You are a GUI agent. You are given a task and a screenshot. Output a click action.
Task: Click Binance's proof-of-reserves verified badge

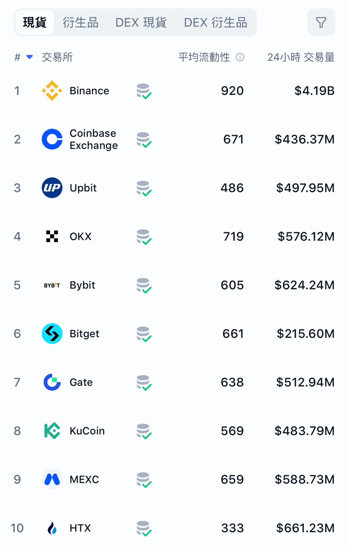click(144, 91)
